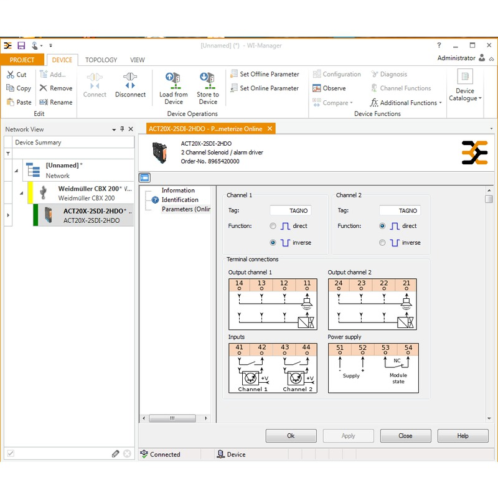Collapse the ribbon with the chevron
Viewport: 498px width, 498px height.
click(x=491, y=59)
